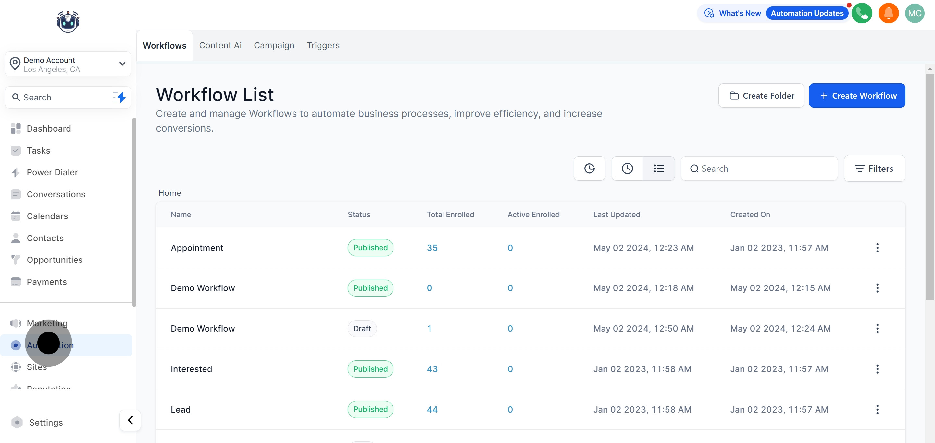Viewport: 935px width, 443px height.
Task: Open Settings from the sidebar
Action: click(x=46, y=422)
